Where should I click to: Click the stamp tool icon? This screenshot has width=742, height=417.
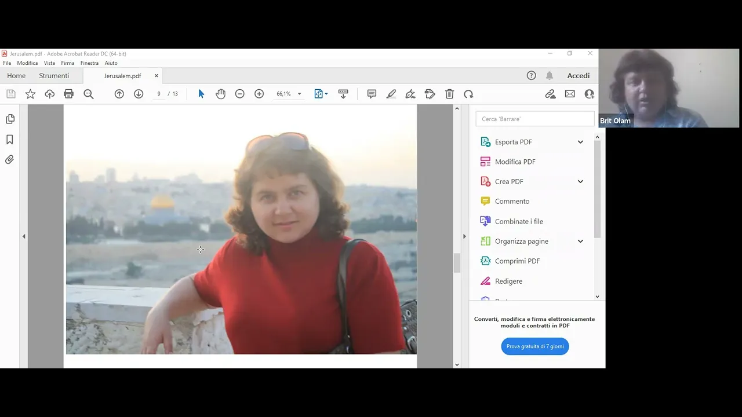(x=430, y=94)
